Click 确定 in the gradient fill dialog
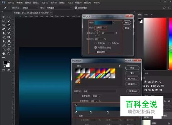Viewport: 172px width, 125px height. (127, 23)
